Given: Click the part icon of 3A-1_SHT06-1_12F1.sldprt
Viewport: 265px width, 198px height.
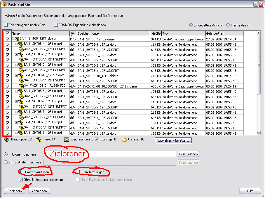Looking at the screenshot, I should point(21,133).
